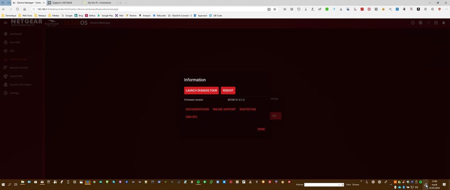The width and height of the screenshot is (450, 190).
Task: Expand the tab preview chevron
Action: [x=126, y=3]
